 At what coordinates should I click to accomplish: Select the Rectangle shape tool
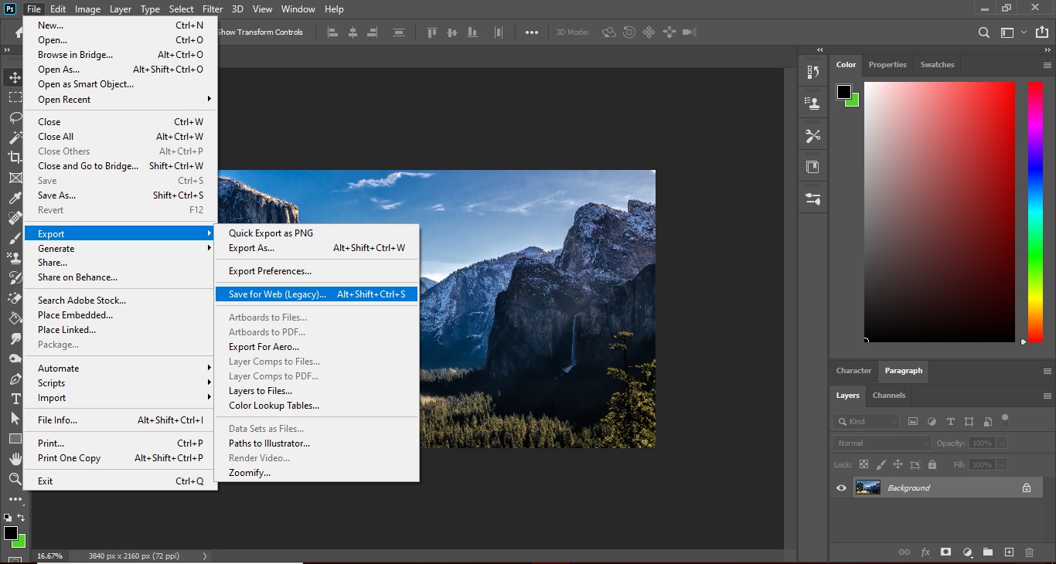[x=15, y=439]
